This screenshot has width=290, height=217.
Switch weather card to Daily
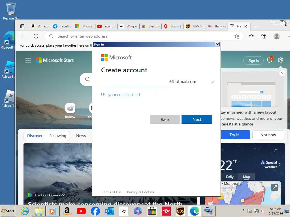pos(229,177)
